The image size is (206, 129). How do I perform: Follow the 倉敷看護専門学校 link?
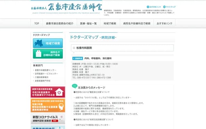[42, 81]
